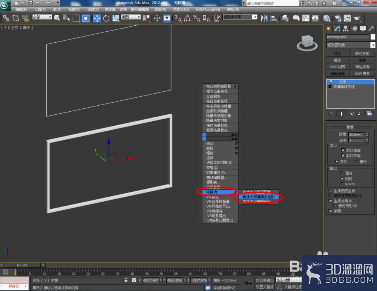The width and height of the screenshot is (377, 291).
Task: Open MAXScript(M) menu
Action: click(x=208, y=10)
